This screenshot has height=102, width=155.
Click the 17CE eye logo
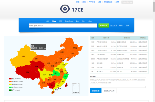click(x=65, y=9)
